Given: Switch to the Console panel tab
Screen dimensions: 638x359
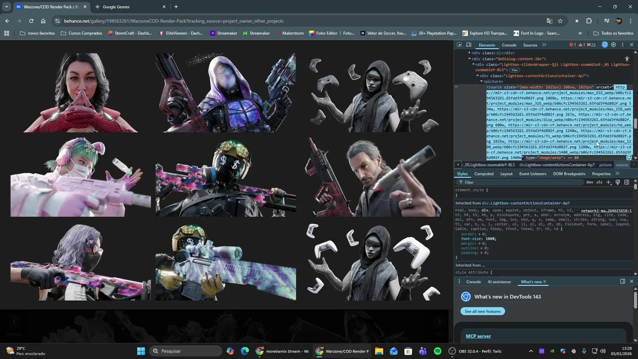Looking at the screenshot, I should click(509, 45).
